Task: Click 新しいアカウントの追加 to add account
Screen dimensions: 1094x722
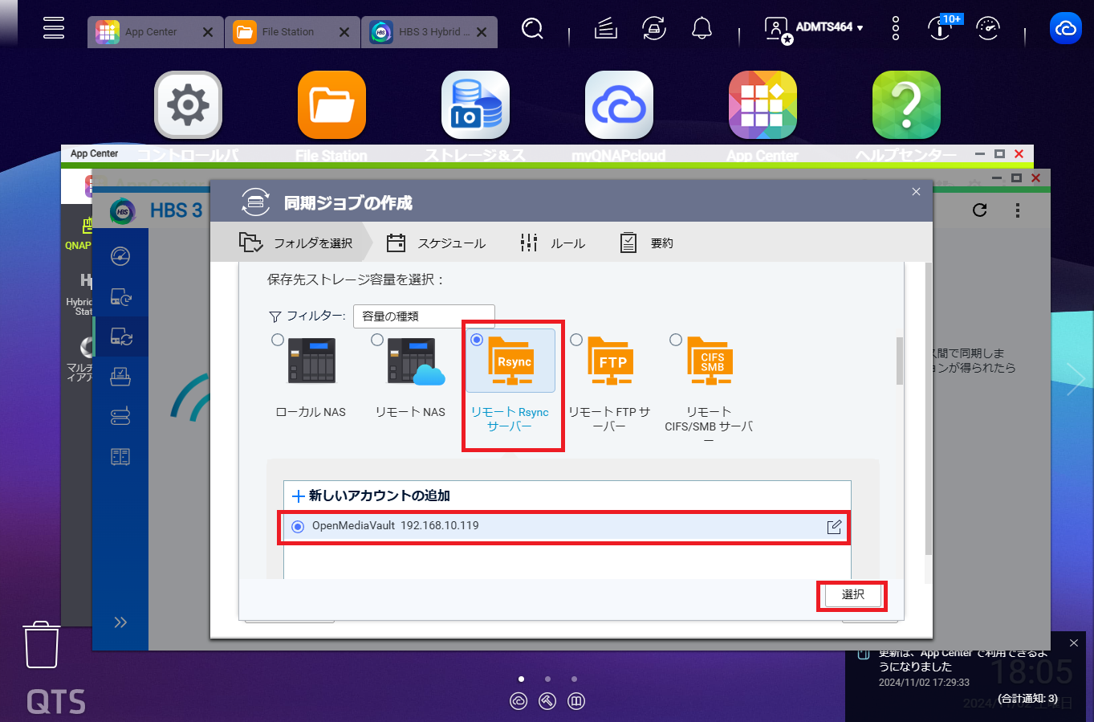Action: pyautogui.click(x=371, y=496)
